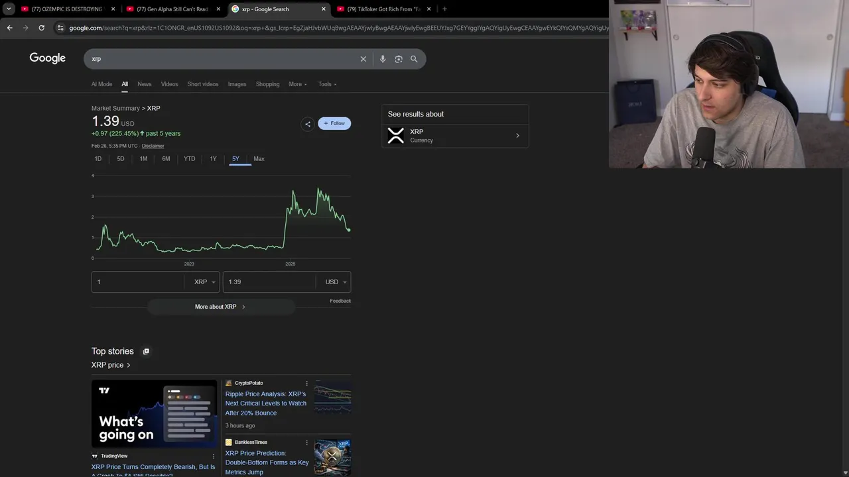The width and height of the screenshot is (849, 477).
Task: Close the OZEMPIC IS DESTROYING tab
Action: tap(113, 9)
